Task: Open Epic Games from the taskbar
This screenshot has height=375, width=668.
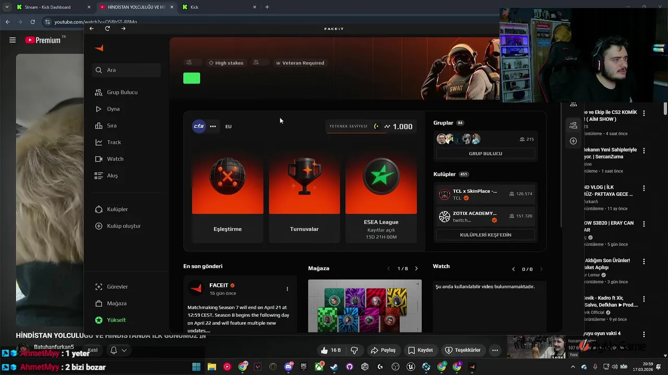Action: click(304, 367)
